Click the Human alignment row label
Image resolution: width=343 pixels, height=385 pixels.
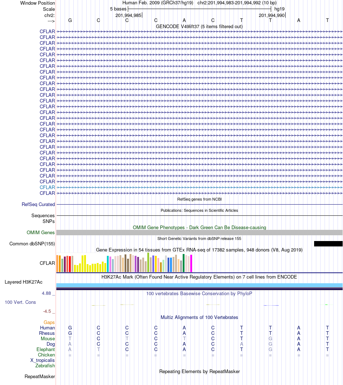tap(47, 328)
